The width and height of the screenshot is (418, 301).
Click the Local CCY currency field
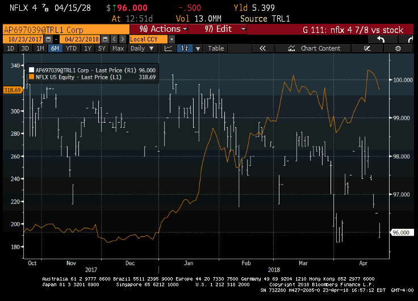(x=148, y=39)
